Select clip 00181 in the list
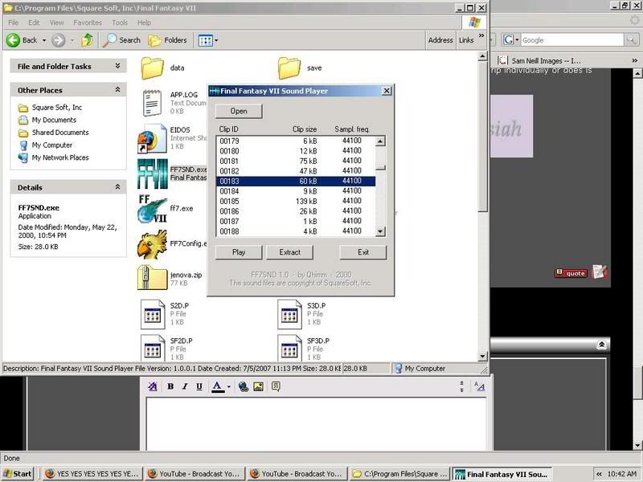This screenshot has height=482, width=643. point(295,161)
